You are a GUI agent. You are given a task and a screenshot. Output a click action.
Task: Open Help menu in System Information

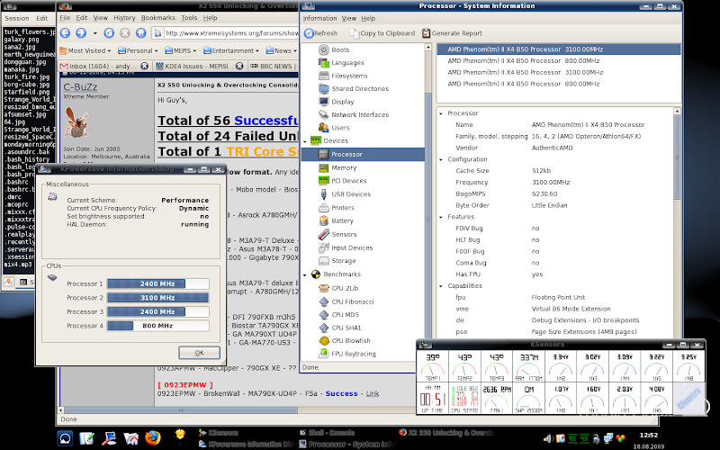point(368,18)
